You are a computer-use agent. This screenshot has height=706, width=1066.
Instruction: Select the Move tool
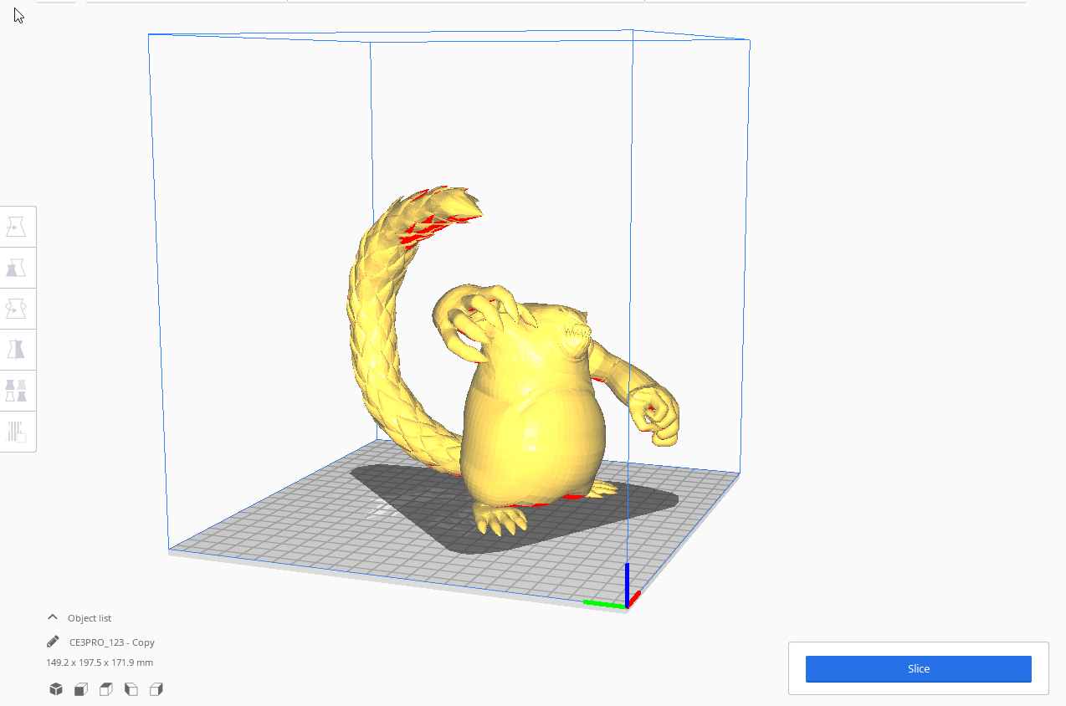18,226
